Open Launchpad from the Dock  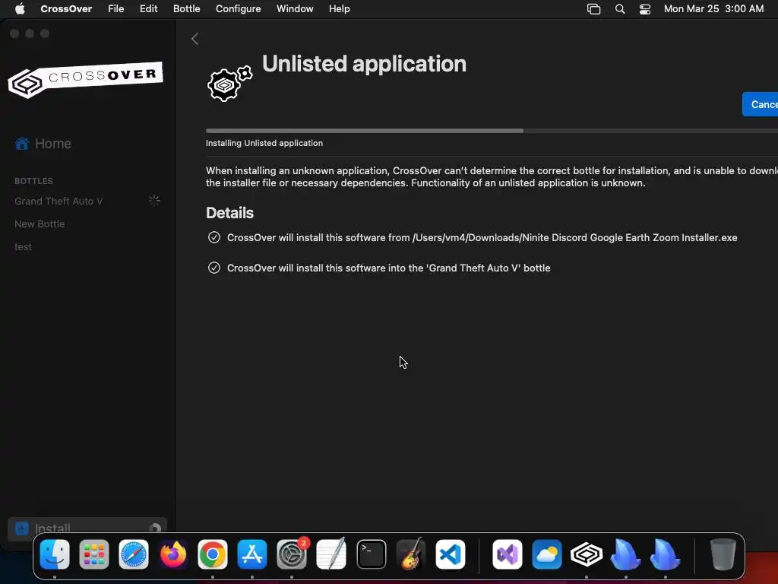tap(94, 554)
